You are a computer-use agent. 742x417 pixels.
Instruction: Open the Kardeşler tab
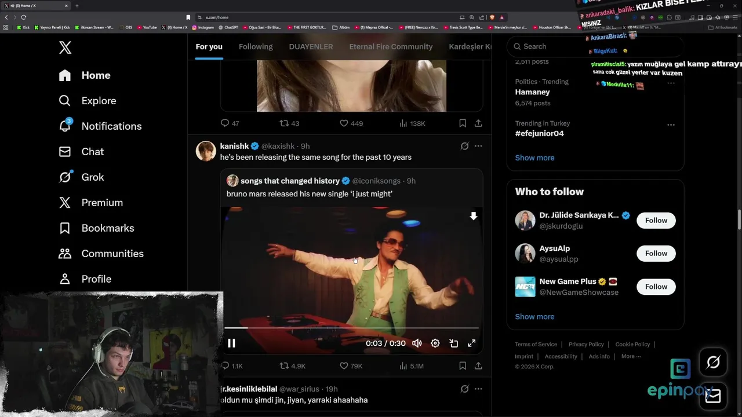[470, 46]
